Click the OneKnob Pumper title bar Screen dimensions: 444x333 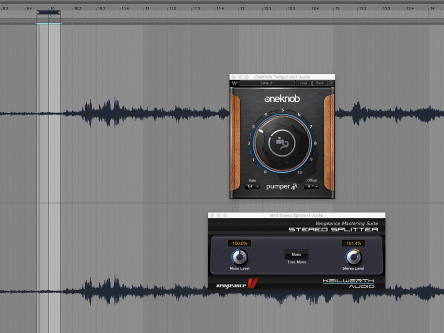(x=282, y=77)
